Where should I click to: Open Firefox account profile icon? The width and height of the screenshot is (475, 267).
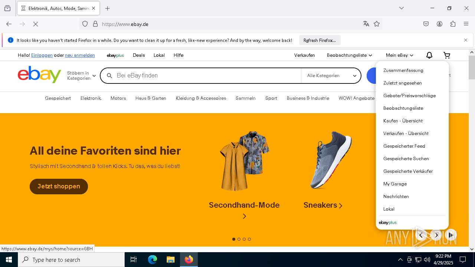point(439,24)
